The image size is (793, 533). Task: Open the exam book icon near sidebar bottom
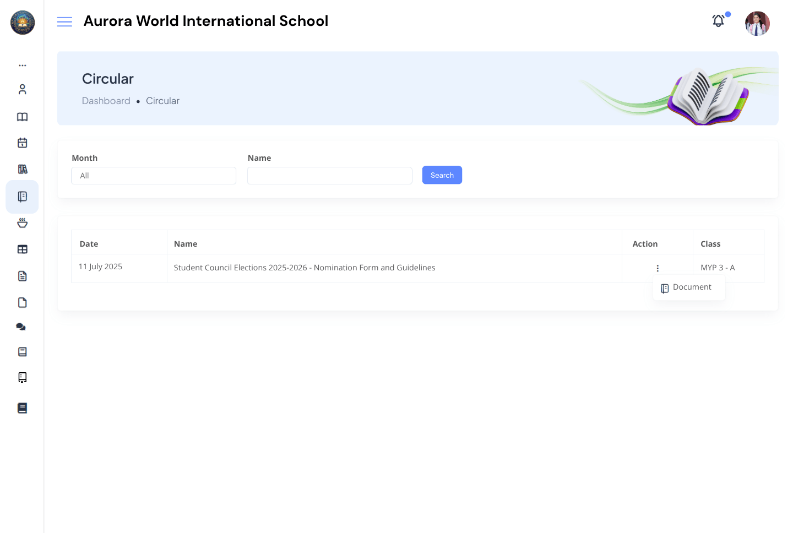point(22,407)
